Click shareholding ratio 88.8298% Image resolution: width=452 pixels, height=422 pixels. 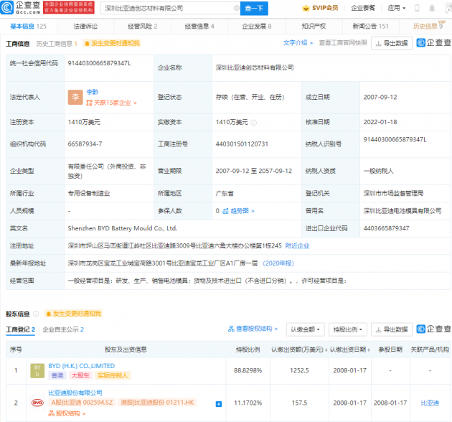248,370
